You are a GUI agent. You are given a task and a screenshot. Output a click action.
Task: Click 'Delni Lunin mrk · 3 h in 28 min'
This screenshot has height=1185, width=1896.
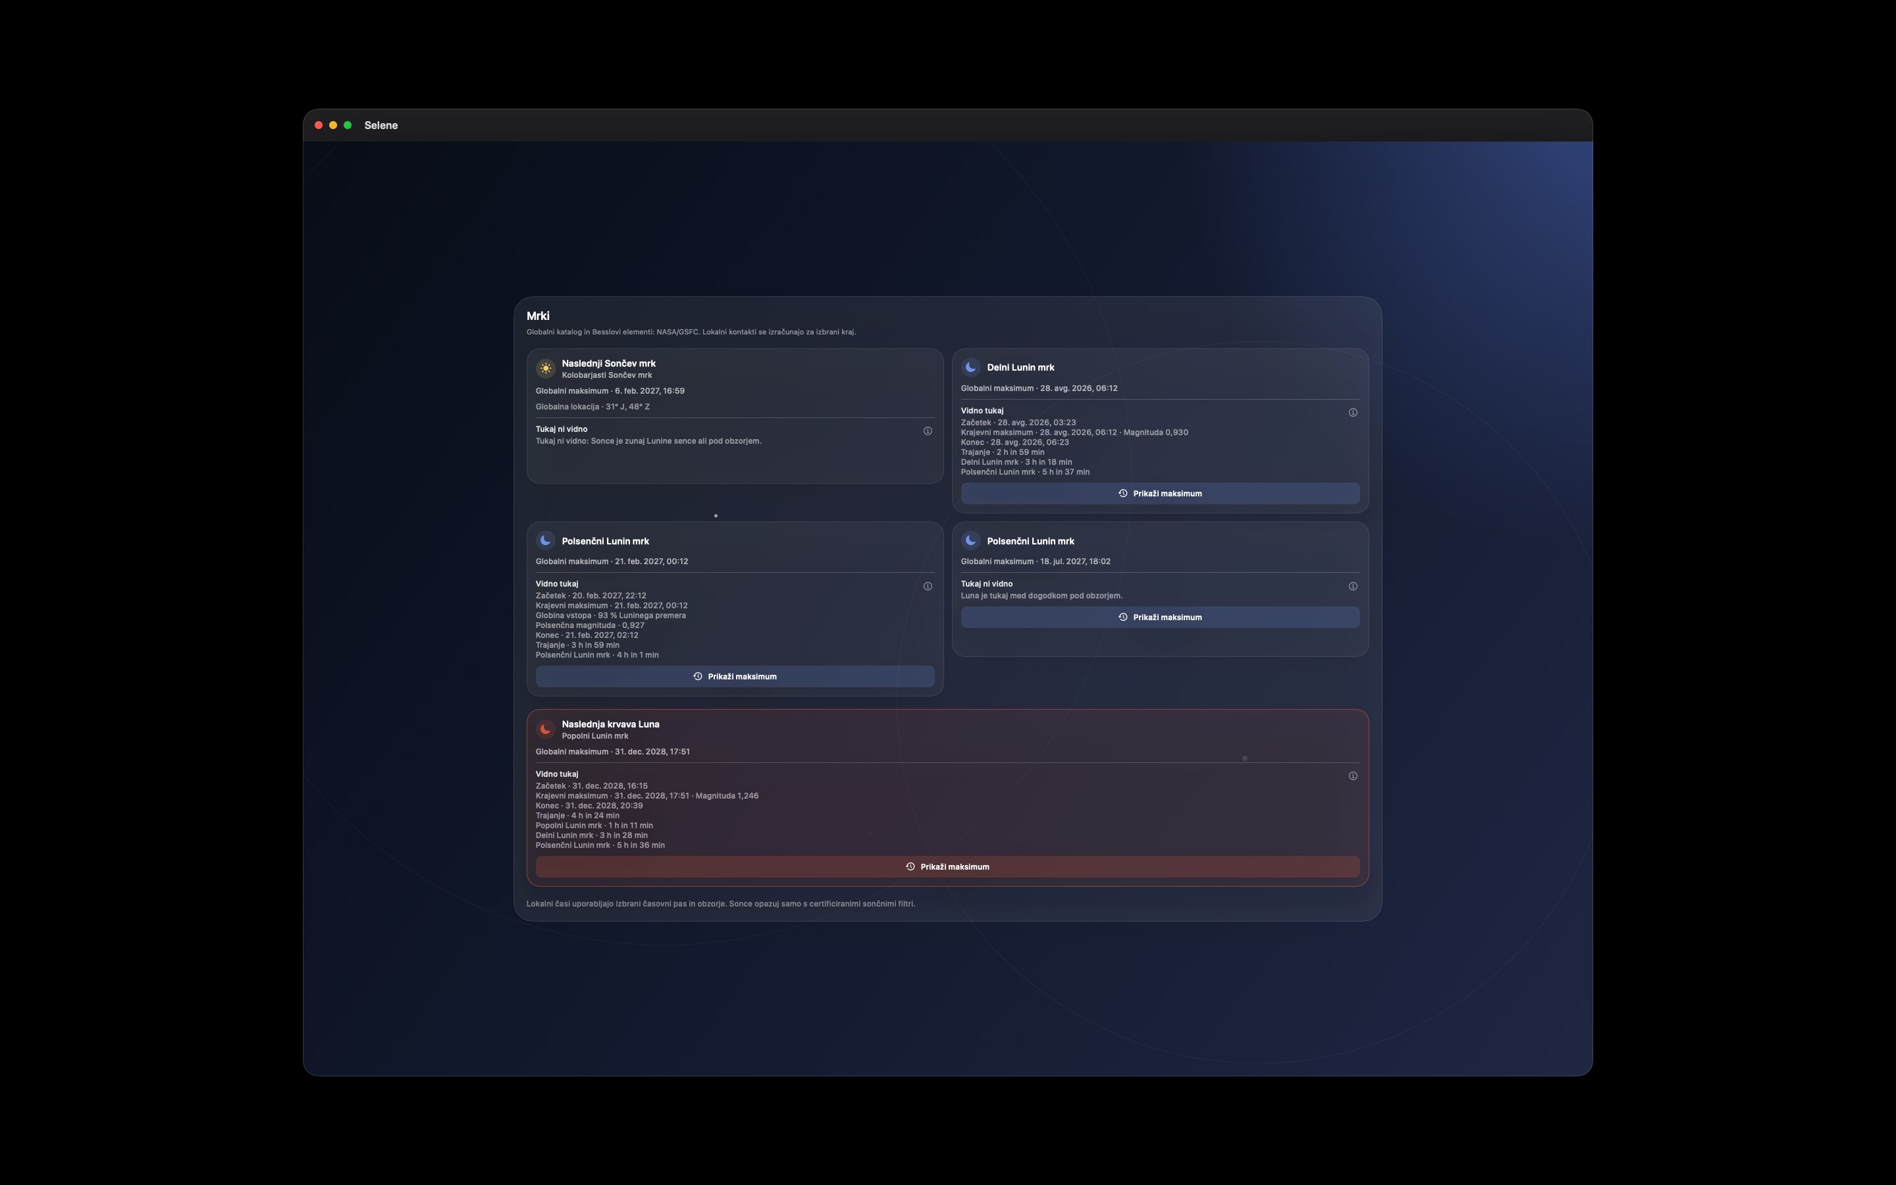click(x=592, y=836)
